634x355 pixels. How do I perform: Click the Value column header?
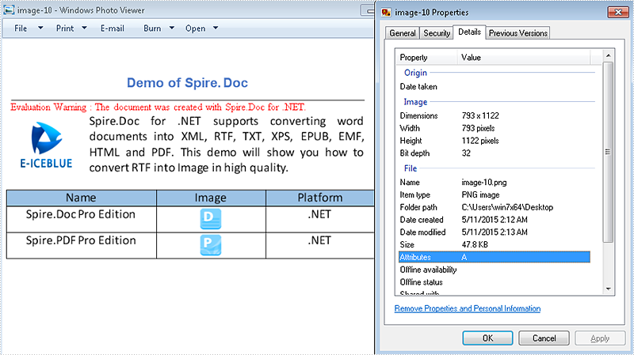pyautogui.click(x=524, y=57)
